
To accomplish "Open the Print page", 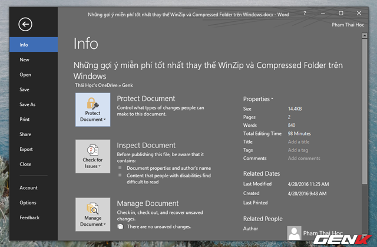I will [34, 119].
